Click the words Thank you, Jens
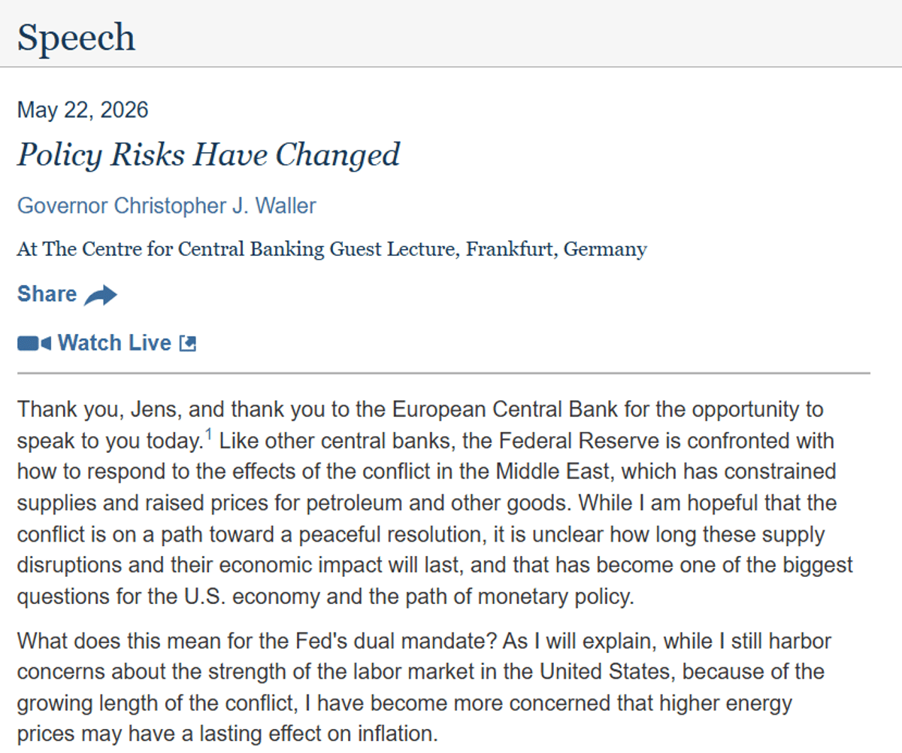 point(99,410)
